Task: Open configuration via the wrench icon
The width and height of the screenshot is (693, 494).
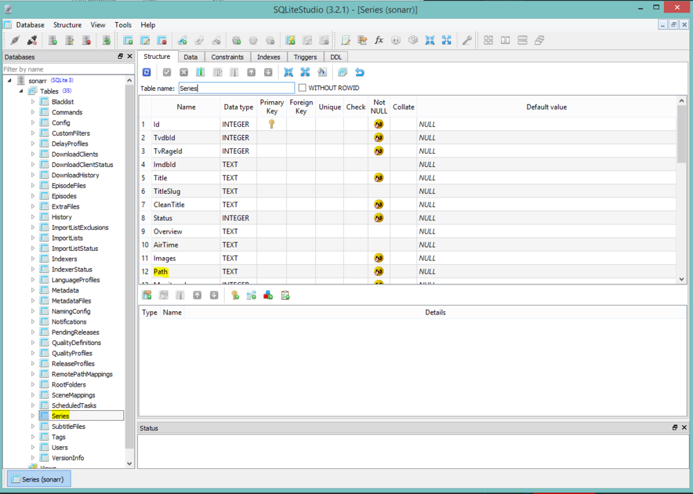Action: point(467,40)
